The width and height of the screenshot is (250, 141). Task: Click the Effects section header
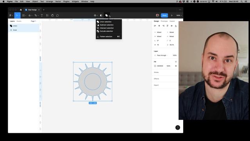157,79
